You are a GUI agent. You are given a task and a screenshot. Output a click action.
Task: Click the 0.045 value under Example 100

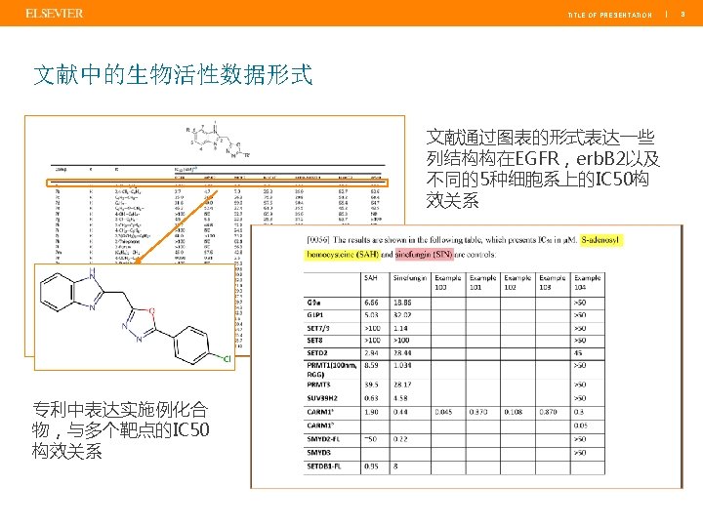pyautogui.click(x=443, y=412)
